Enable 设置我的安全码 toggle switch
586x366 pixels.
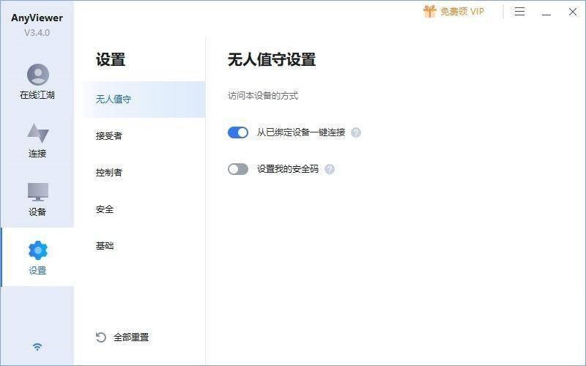238,169
